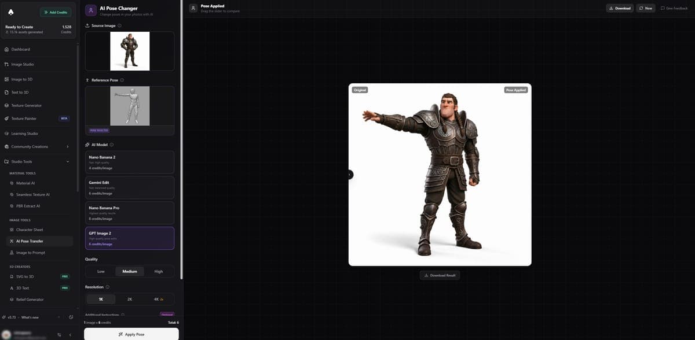Open the Dashboard icon in sidebar
695x340 pixels.
[x=6, y=49]
